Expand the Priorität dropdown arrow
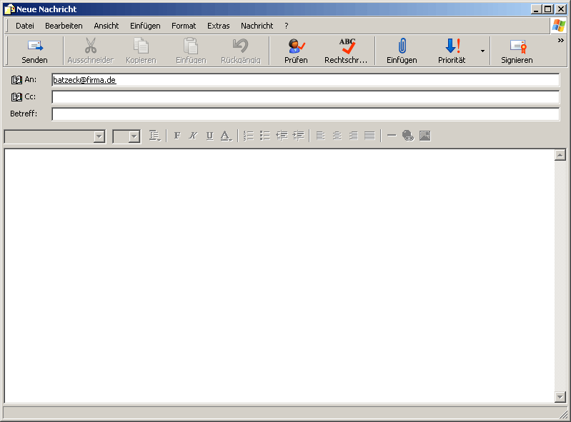The image size is (571, 422). coord(482,51)
